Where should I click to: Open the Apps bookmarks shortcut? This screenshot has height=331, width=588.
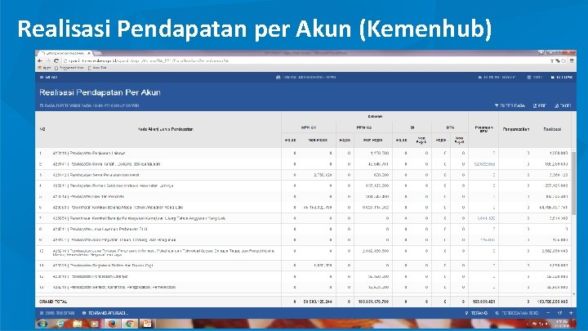click(44, 68)
